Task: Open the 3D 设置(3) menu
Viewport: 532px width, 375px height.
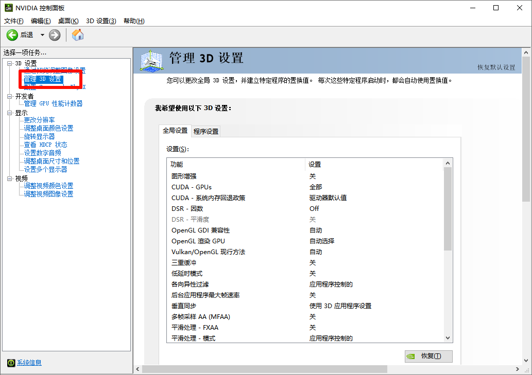Action: pyautogui.click(x=101, y=21)
